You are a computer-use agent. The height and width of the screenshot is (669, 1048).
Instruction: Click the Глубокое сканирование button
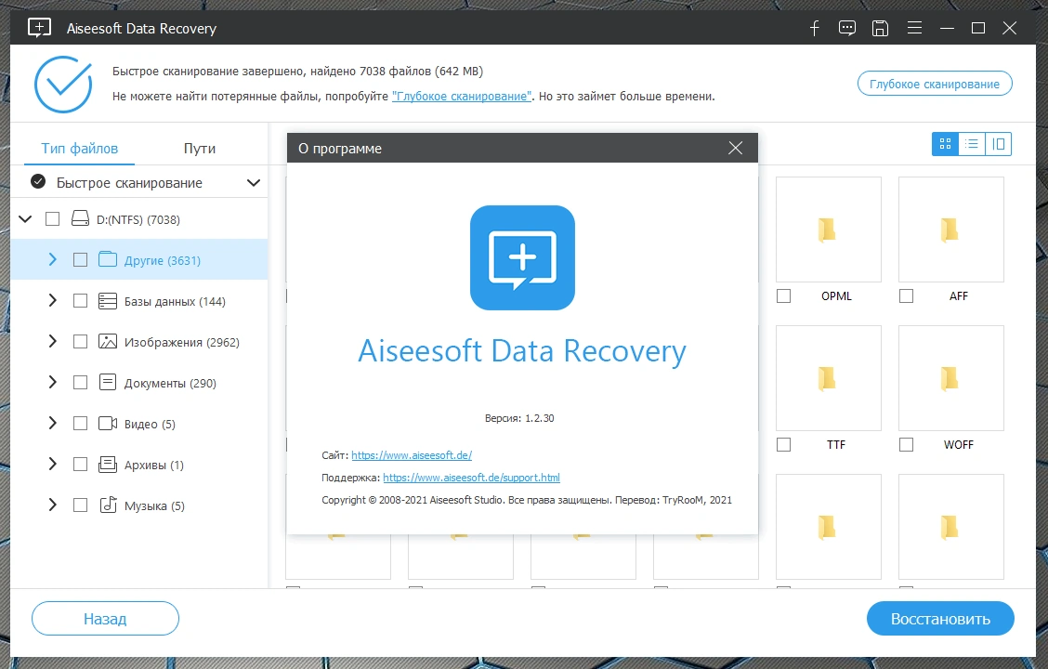935,84
